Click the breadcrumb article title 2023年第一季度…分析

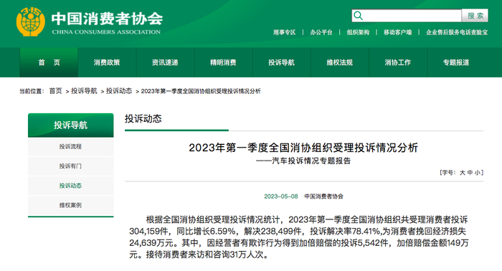tap(201, 91)
